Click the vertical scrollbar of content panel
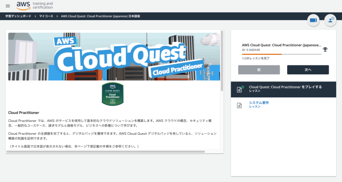The height and width of the screenshot is (182, 342). (222, 61)
